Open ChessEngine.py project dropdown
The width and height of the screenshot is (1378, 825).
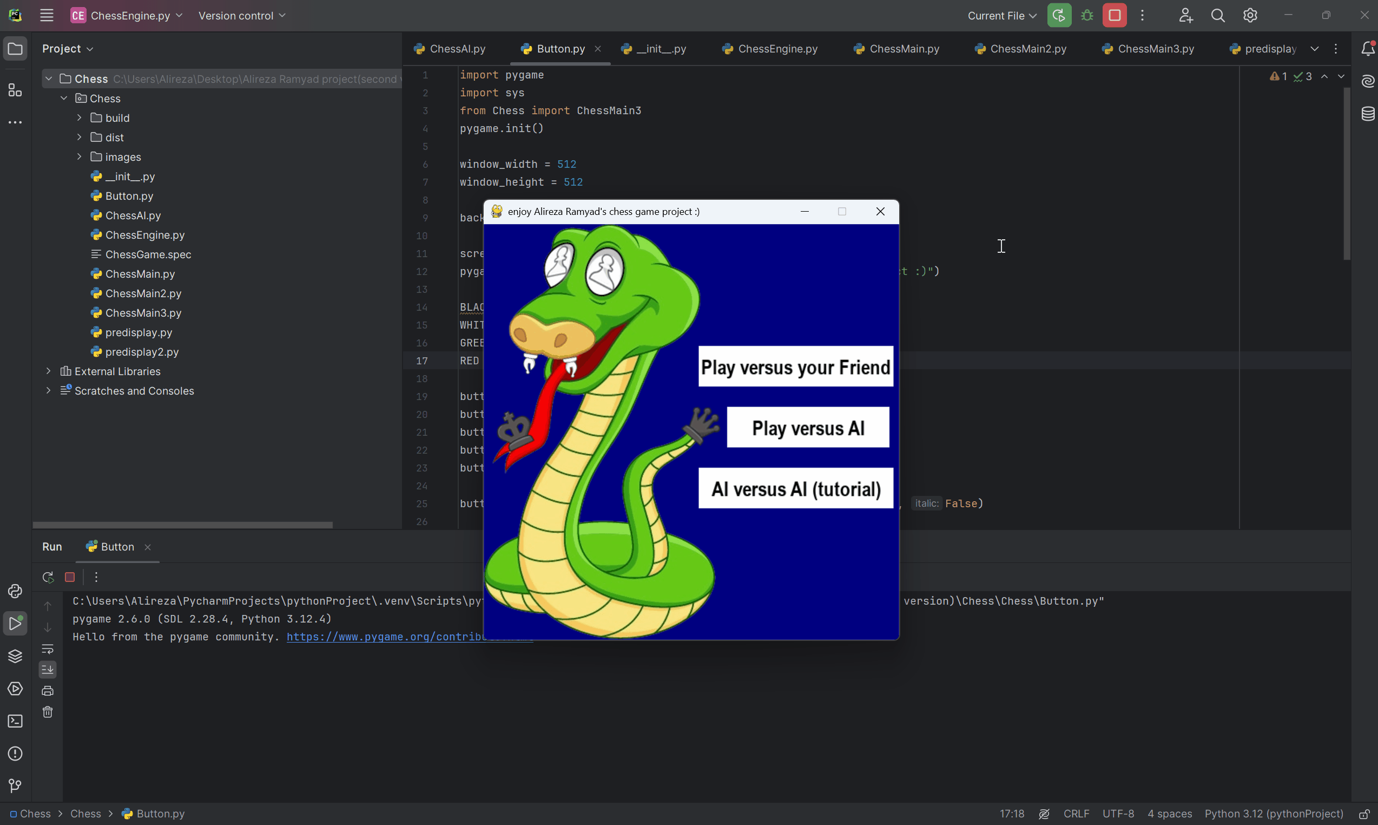click(x=126, y=16)
